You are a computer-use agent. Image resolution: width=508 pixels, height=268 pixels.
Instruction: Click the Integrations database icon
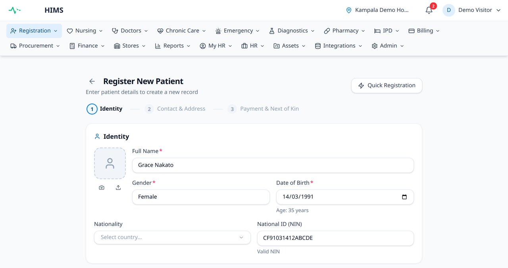(318, 46)
